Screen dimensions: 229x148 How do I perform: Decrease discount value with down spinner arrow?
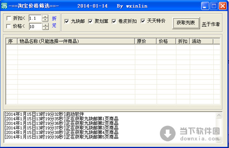pos(45,20)
